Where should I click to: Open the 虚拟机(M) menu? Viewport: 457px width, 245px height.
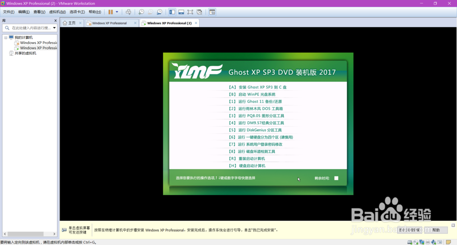pyautogui.click(x=58, y=12)
